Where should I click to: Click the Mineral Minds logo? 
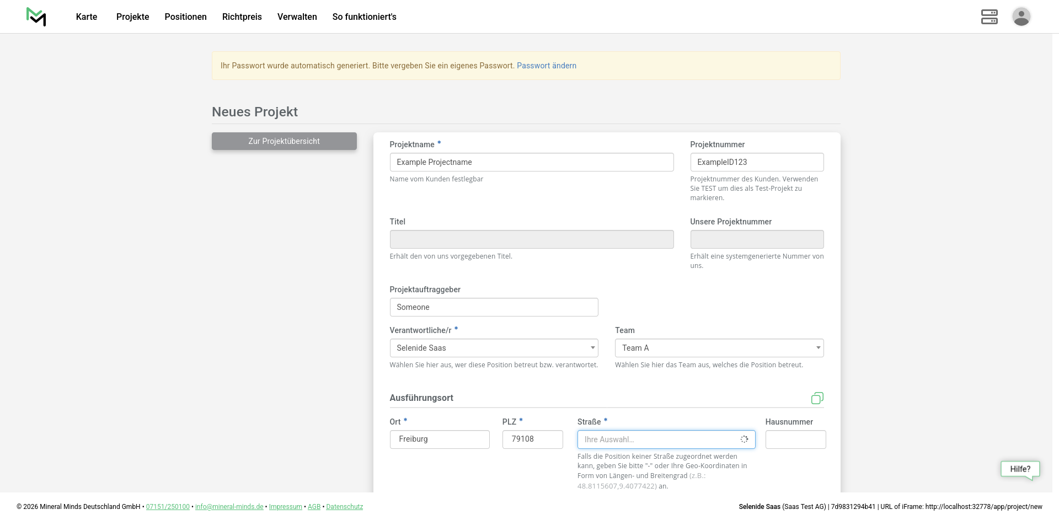pyautogui.click(x=36, y=17)
